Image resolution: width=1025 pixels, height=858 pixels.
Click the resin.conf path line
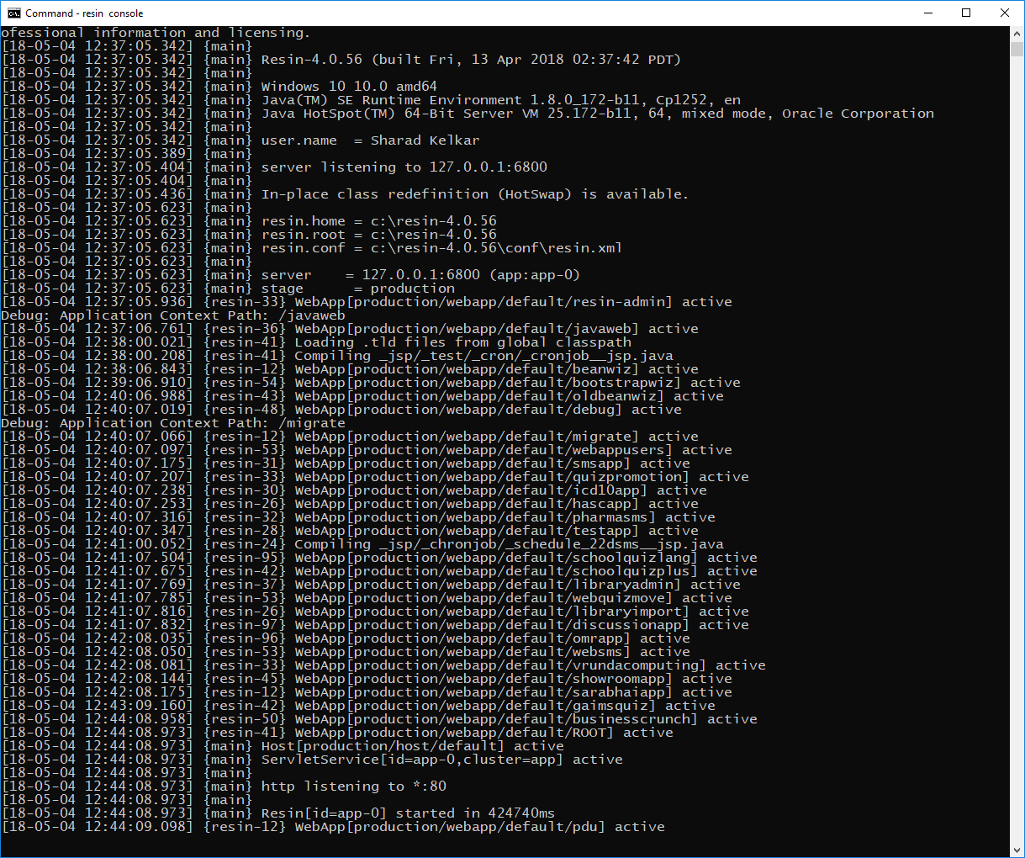pyautogui.click(x=441, y=248)
